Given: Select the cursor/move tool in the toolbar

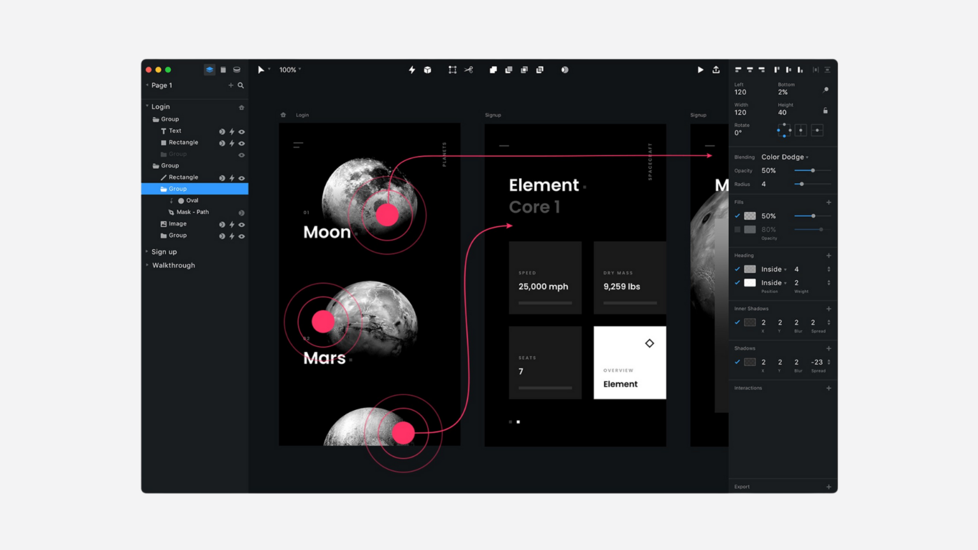Looking at the screenshot, I should [261, 69].
